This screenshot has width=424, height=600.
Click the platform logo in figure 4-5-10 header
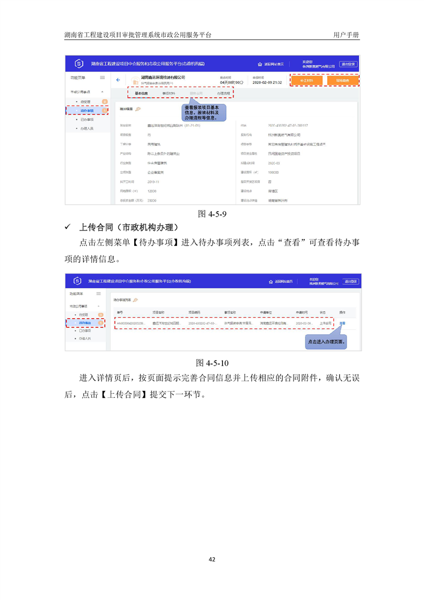78,281
